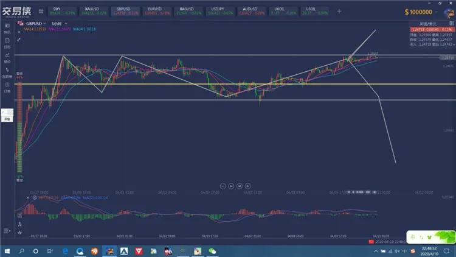The image size is (456, 257).
Task: Open the calendar icon in left sidebar
Action: pos(7,41)
